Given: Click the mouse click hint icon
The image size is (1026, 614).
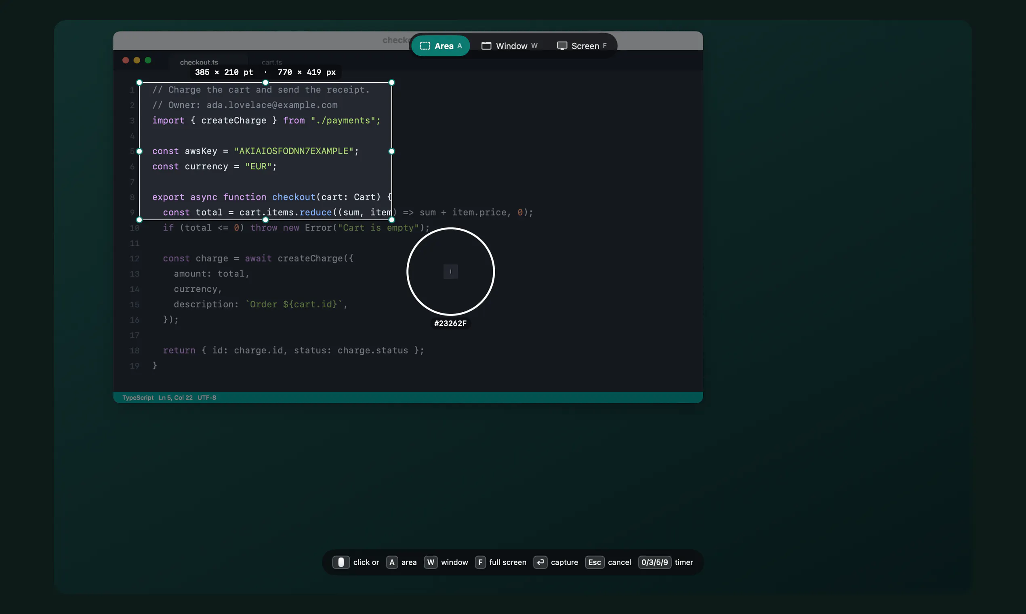Looking at the screenshot, I should [341, 562].
